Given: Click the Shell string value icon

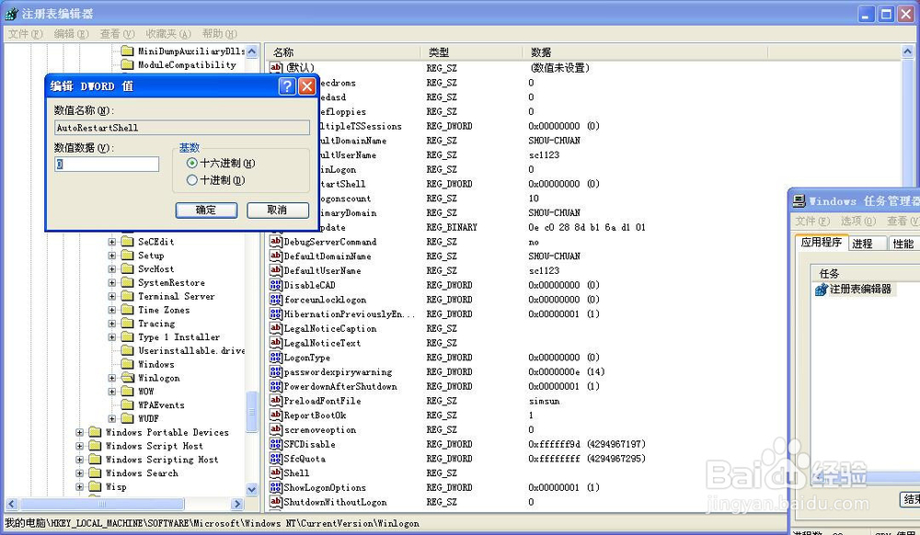Looking at the screenshot, I should [276, 472].
